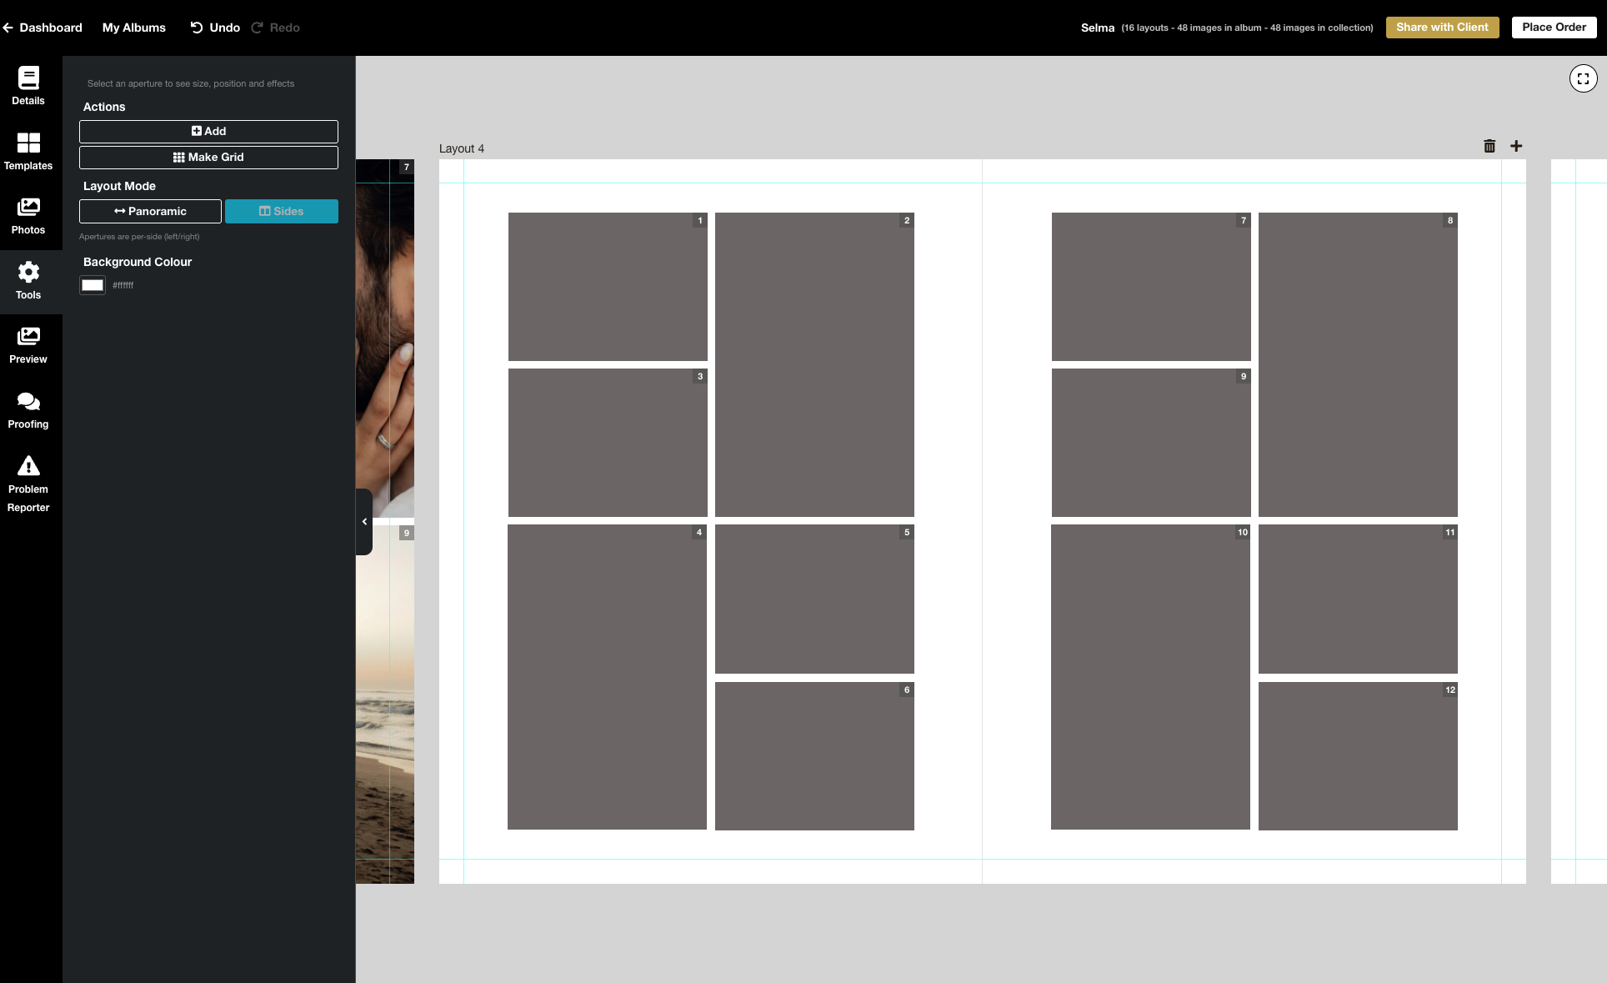
Task: Collapse the side panel with chevron
Action: [x=364, y=522]
